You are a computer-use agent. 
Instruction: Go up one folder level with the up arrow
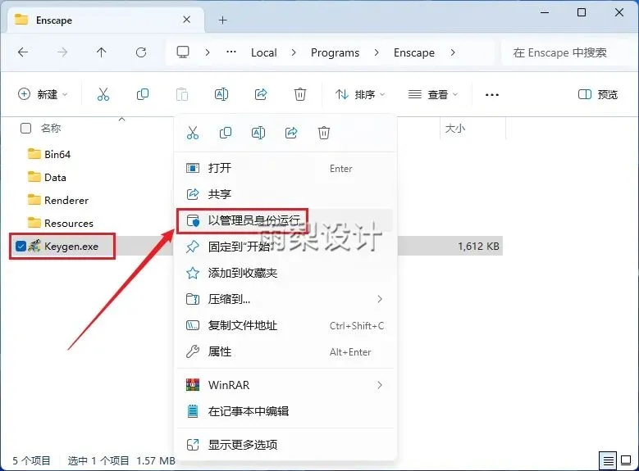(101, 52)
